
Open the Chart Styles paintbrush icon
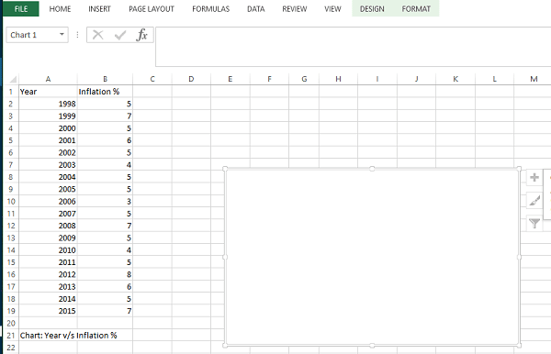pos(534,201)
